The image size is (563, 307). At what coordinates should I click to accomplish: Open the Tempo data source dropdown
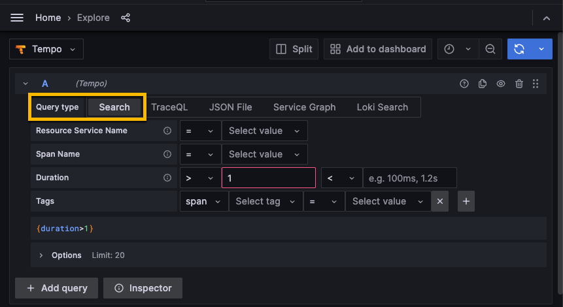(46, 49)
